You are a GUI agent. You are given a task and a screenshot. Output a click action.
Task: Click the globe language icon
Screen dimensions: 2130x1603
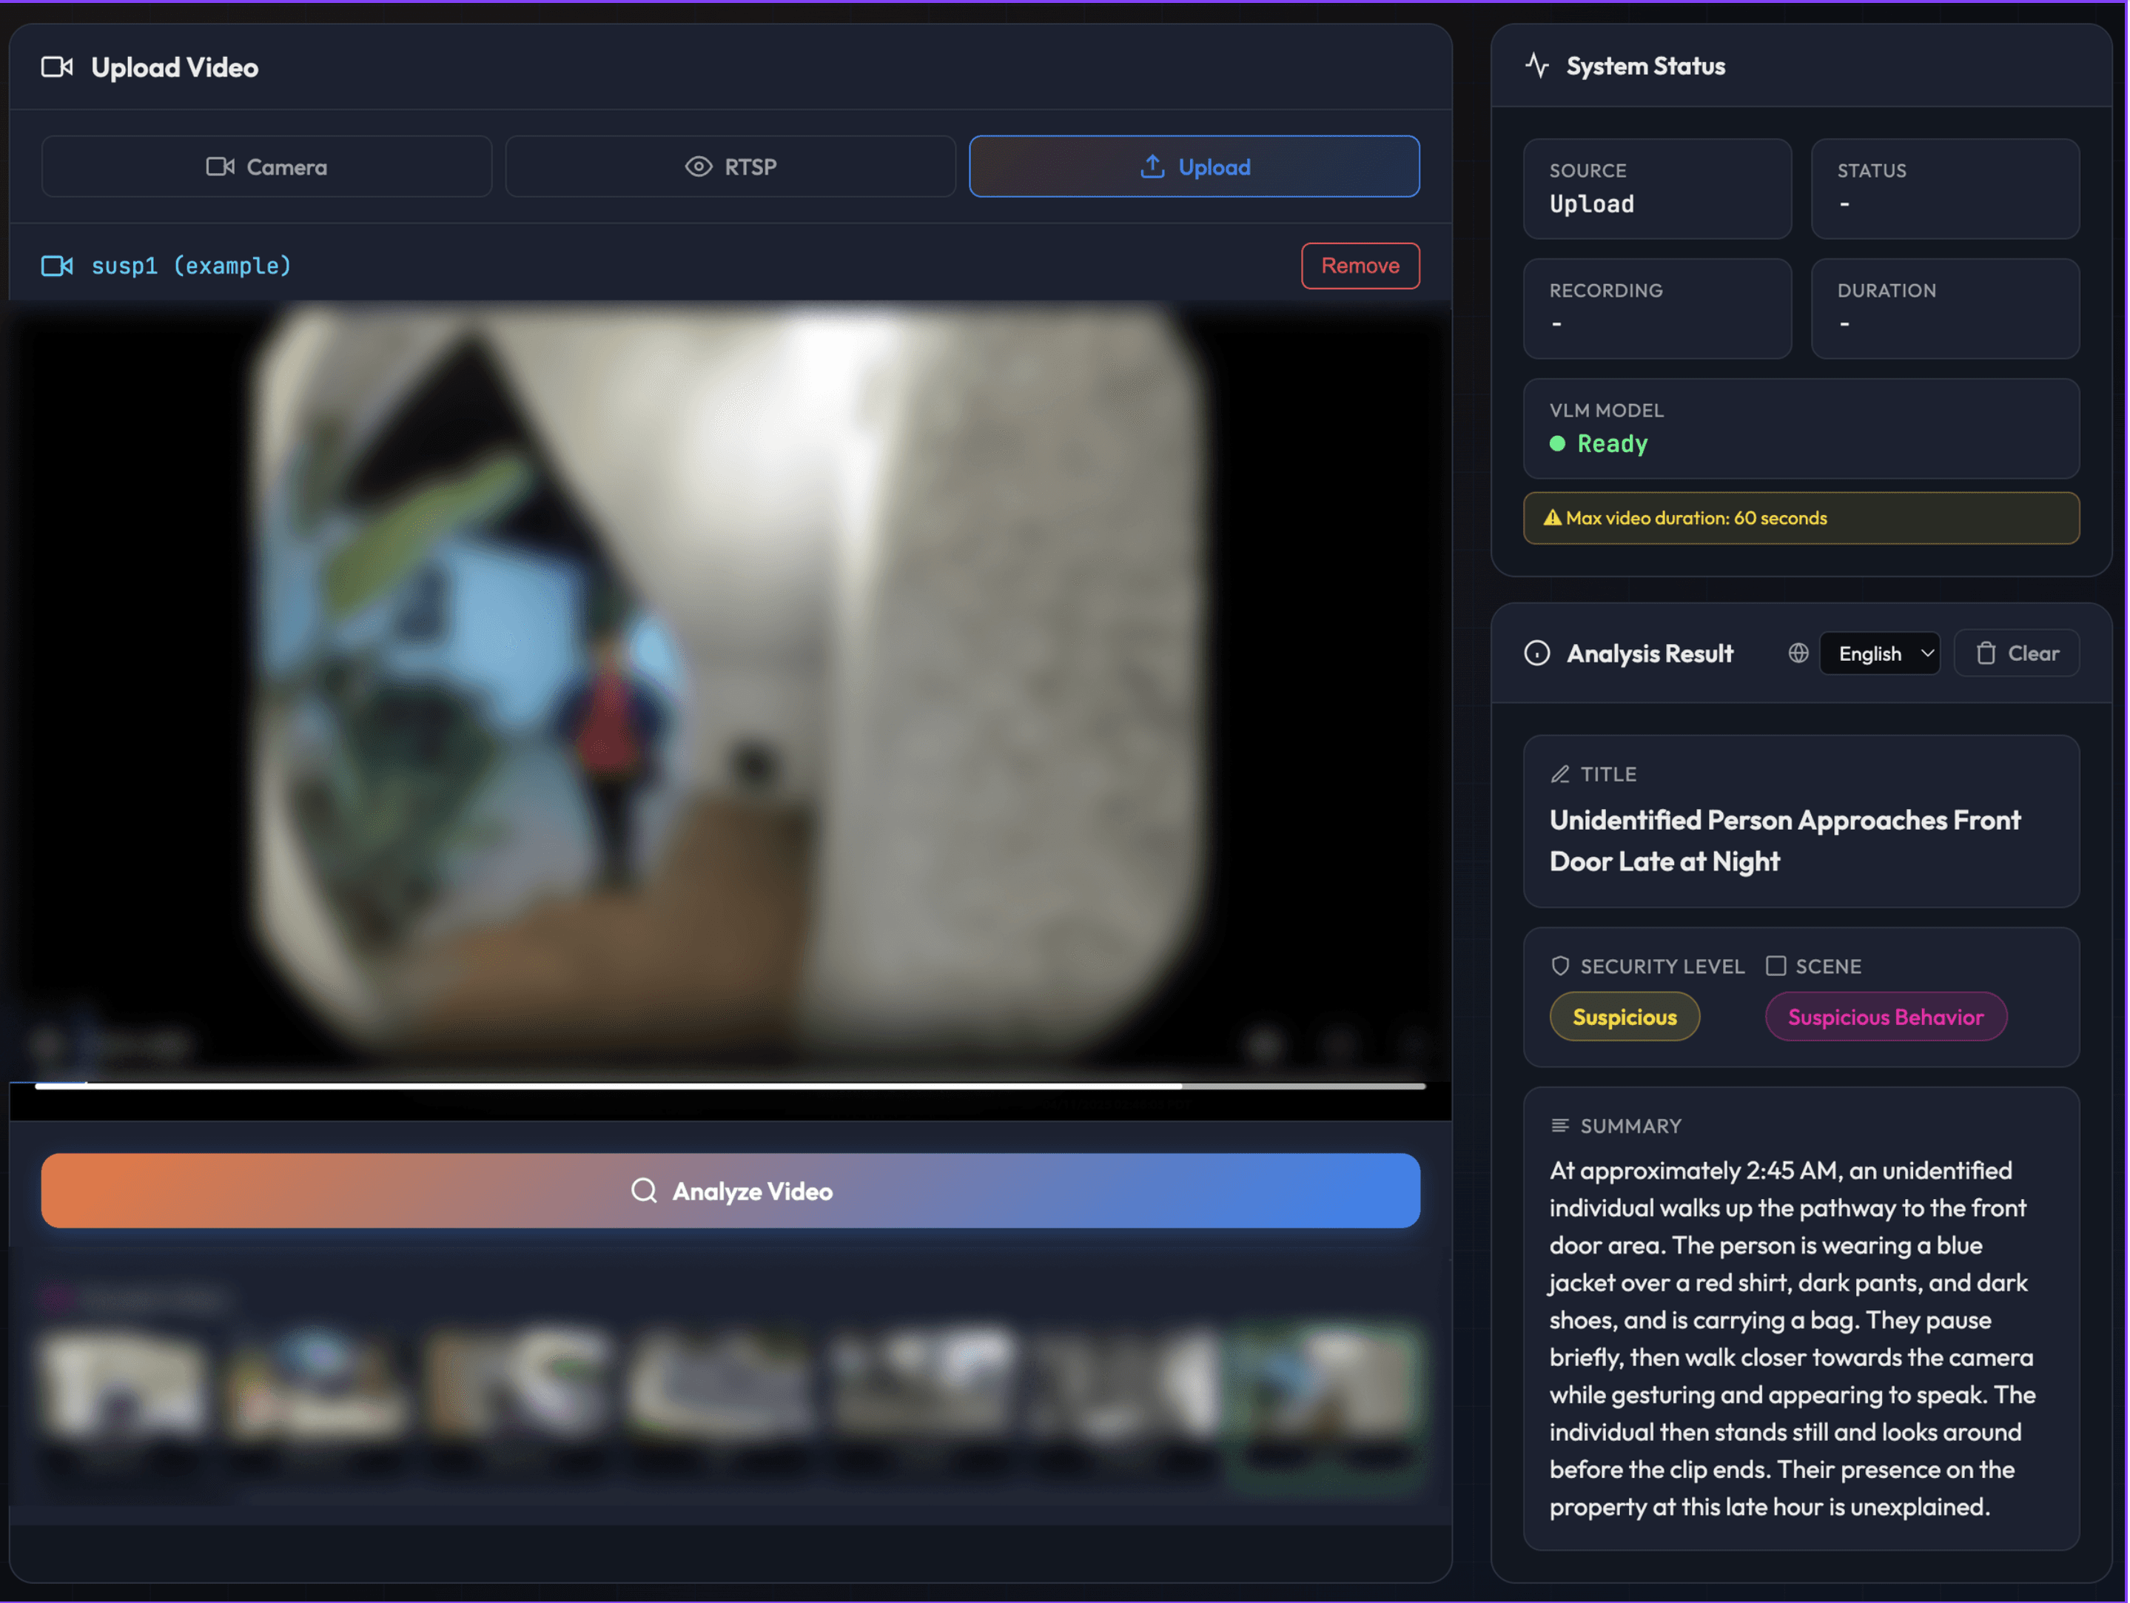coord(1797,653)
